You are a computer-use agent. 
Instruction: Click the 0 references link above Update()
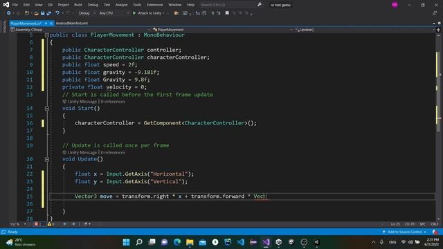(x=113, y=152)
